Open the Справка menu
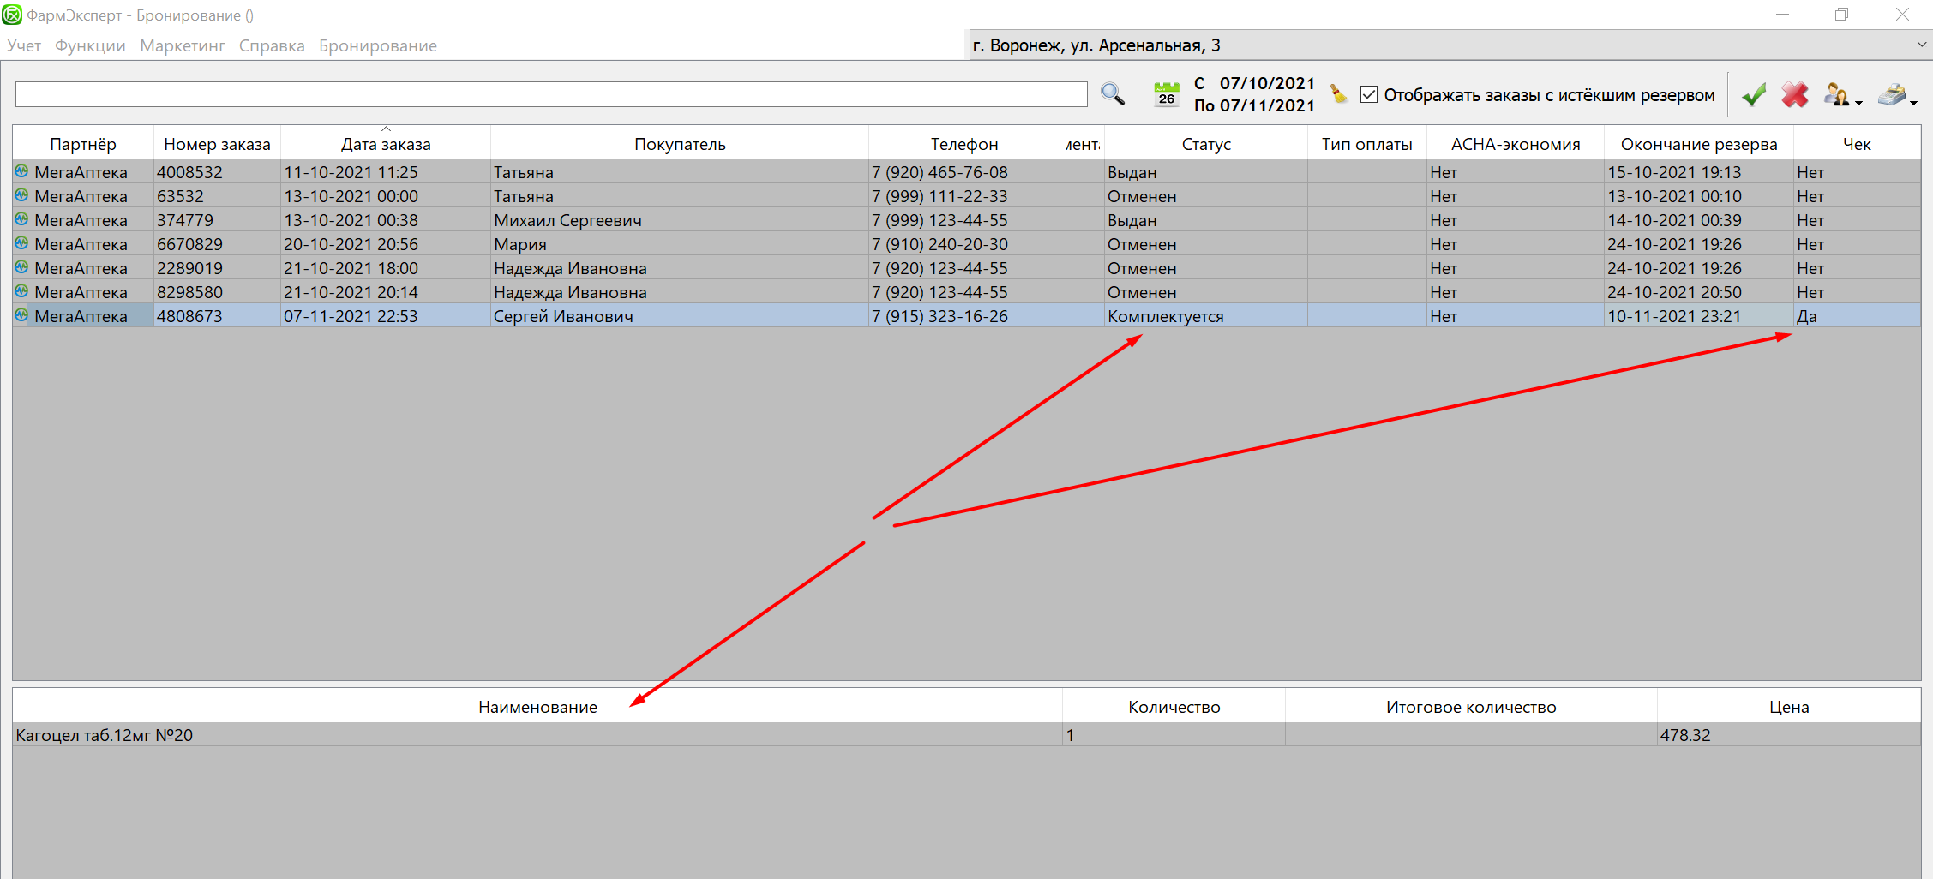1933x879 pixels. 272,45
